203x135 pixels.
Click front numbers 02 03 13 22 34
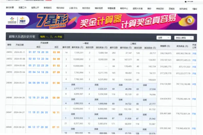point(38,59)
